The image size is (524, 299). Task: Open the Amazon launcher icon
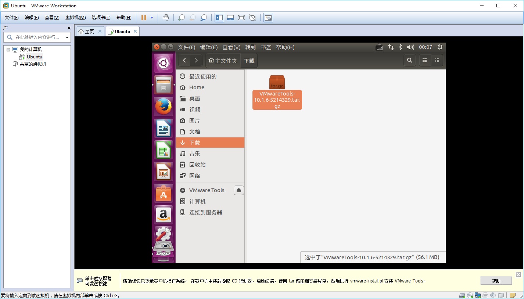click(x=164, y=215)
